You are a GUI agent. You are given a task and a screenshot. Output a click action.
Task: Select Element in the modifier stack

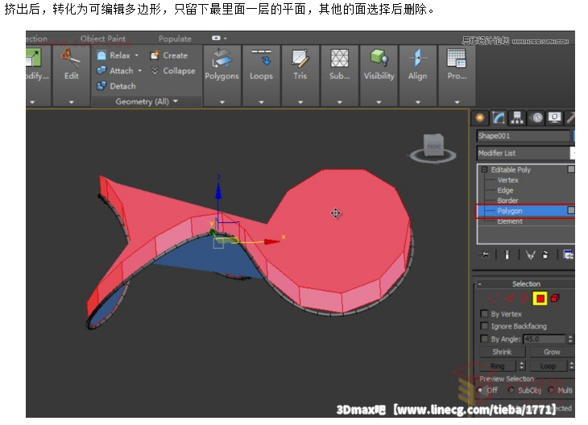click(x=510, y=221)
